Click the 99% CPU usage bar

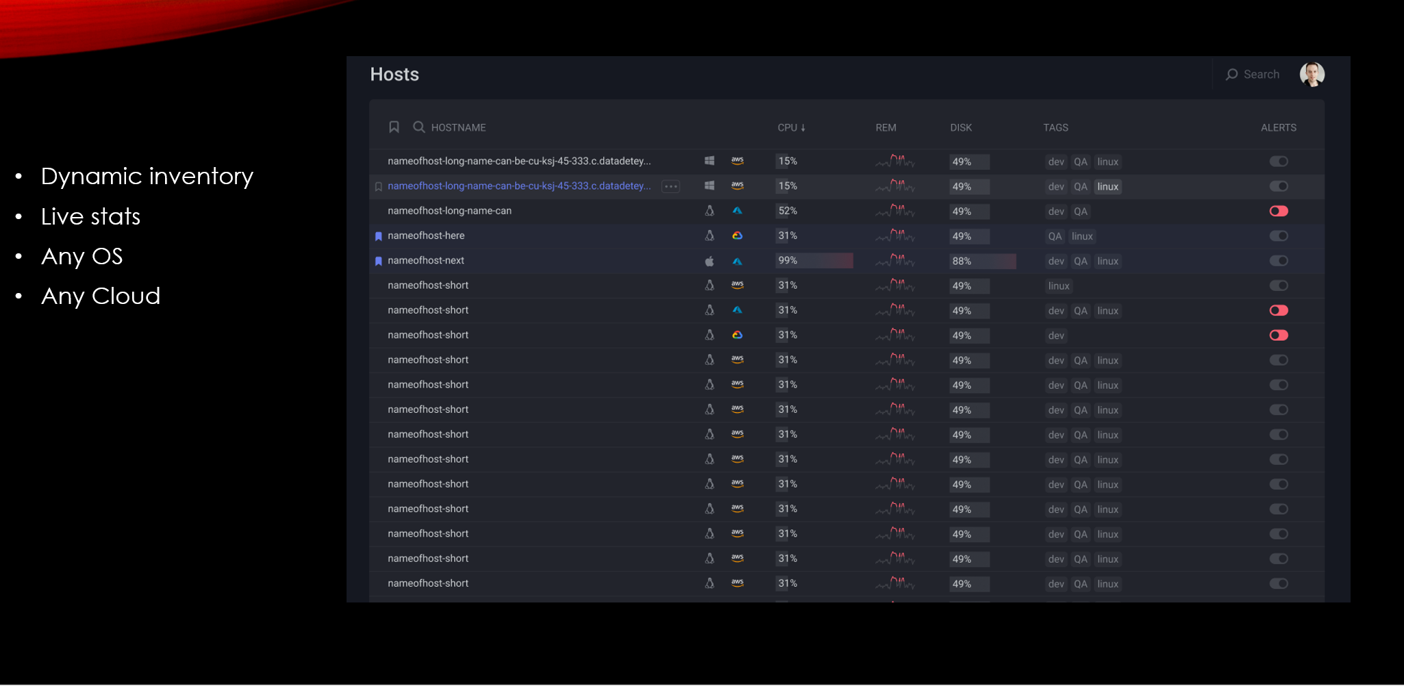(814, 261)
